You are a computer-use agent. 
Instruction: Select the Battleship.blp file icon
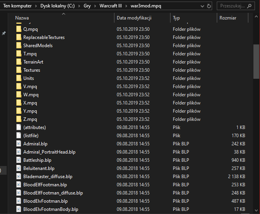(19, 160)
